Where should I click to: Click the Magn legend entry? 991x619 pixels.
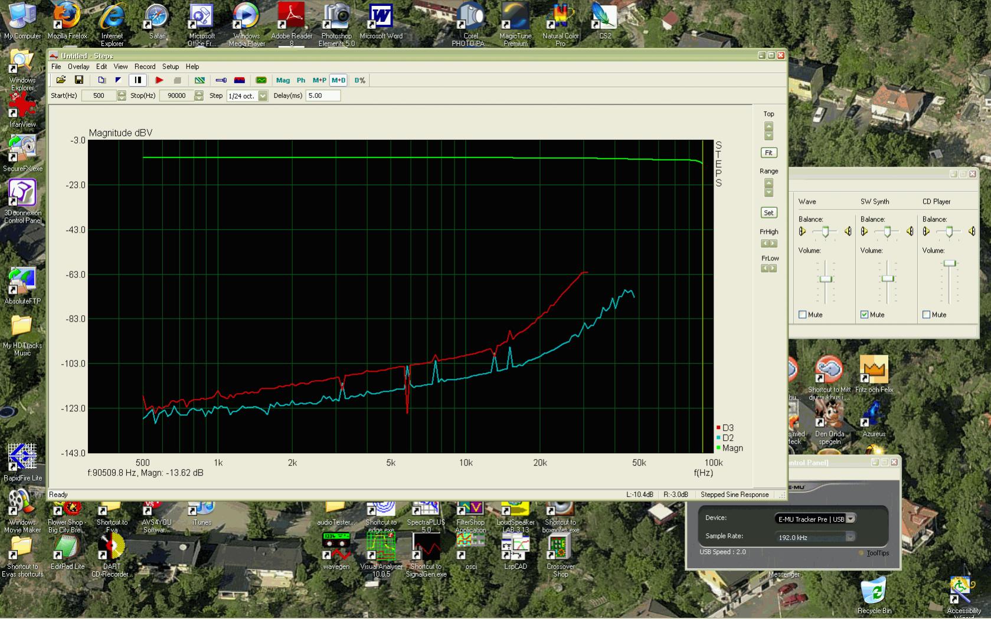(x=730, y=448)
